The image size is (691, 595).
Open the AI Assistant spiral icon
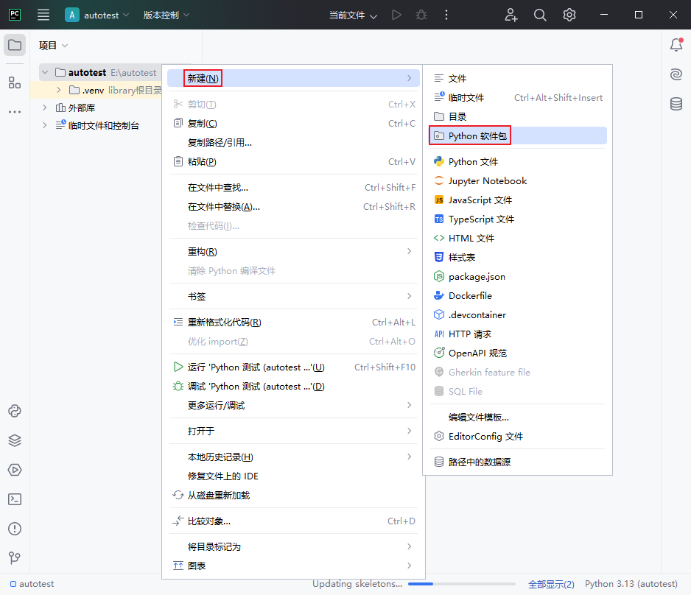676,74
